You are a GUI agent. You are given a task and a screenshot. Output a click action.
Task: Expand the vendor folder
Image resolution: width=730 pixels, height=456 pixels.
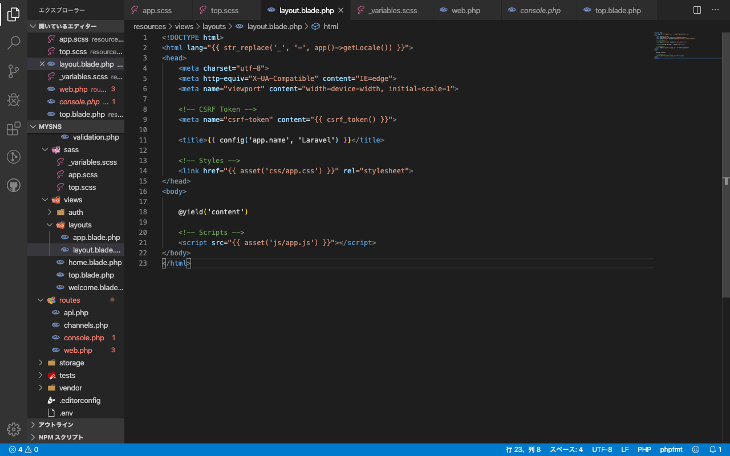tap(76, 388)
